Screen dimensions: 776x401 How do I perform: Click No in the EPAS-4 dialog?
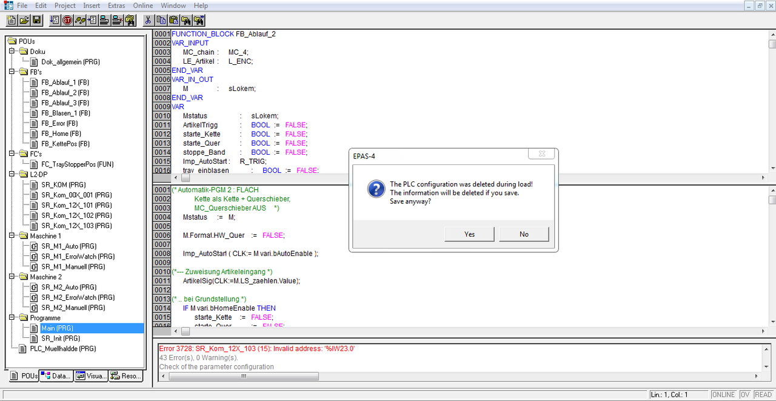[x=524, y=234]
